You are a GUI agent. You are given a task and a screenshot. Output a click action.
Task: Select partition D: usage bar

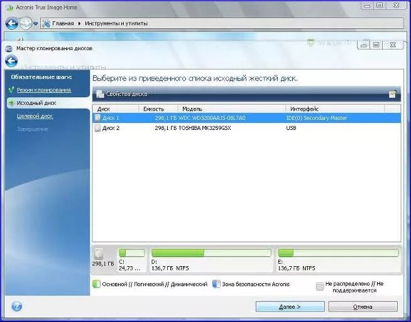[x=211, y=253]
